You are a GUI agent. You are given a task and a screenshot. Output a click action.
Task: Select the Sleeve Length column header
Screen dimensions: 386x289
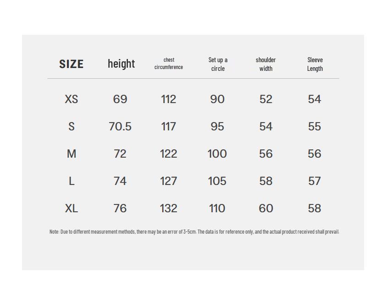point(315,64)
